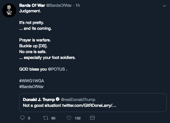Click the verified badge beside Donald J. Trump
Image resolution: width=170 pixels, height=123 pixels.
[58, 99]
